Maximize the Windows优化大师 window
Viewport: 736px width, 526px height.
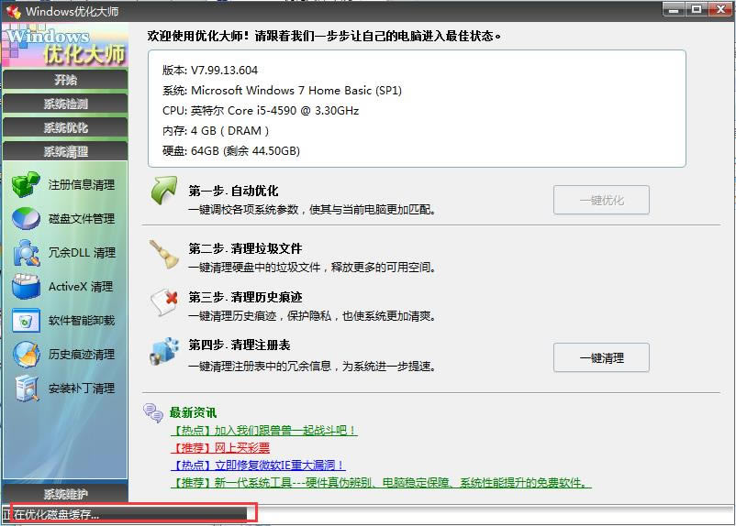(697, 9)
